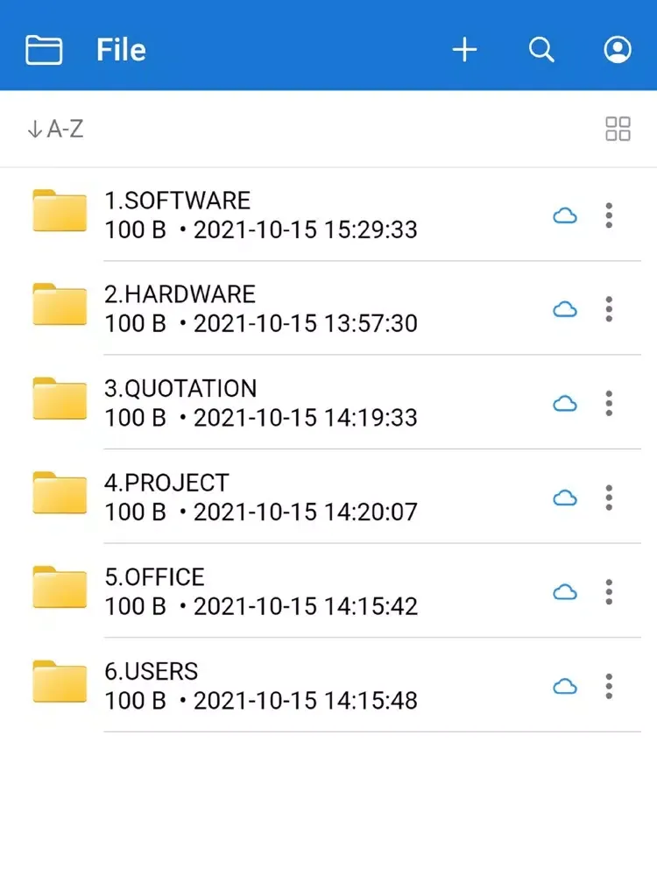This screenshot has height=876, width=657.
Task: Tap cloud icon for 6.USERS
Action: (565, 687)
